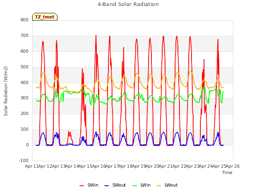Click the 100 y-axis tick label
Screen dimensions: 257x193
24,129
